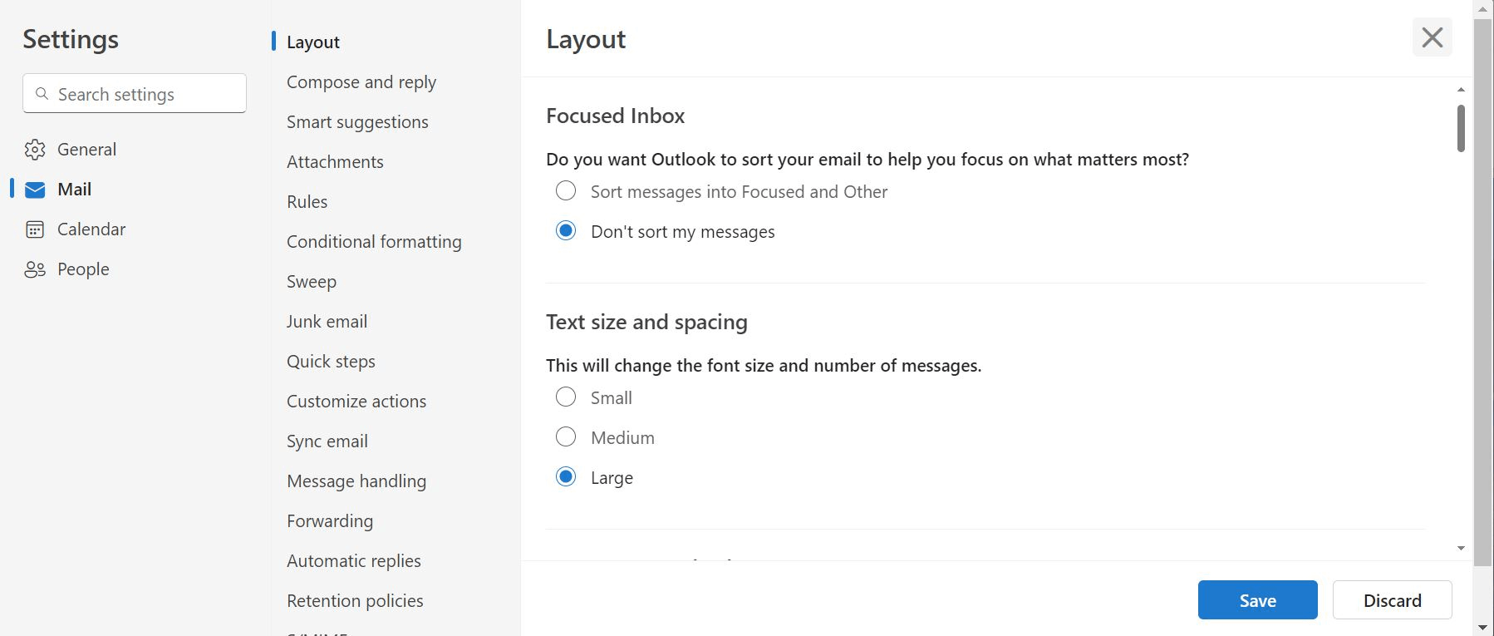Select Don't sort my messages option
Image resolution: width=1494 pixels, height=636 pixels.
(x=566, y=231)
